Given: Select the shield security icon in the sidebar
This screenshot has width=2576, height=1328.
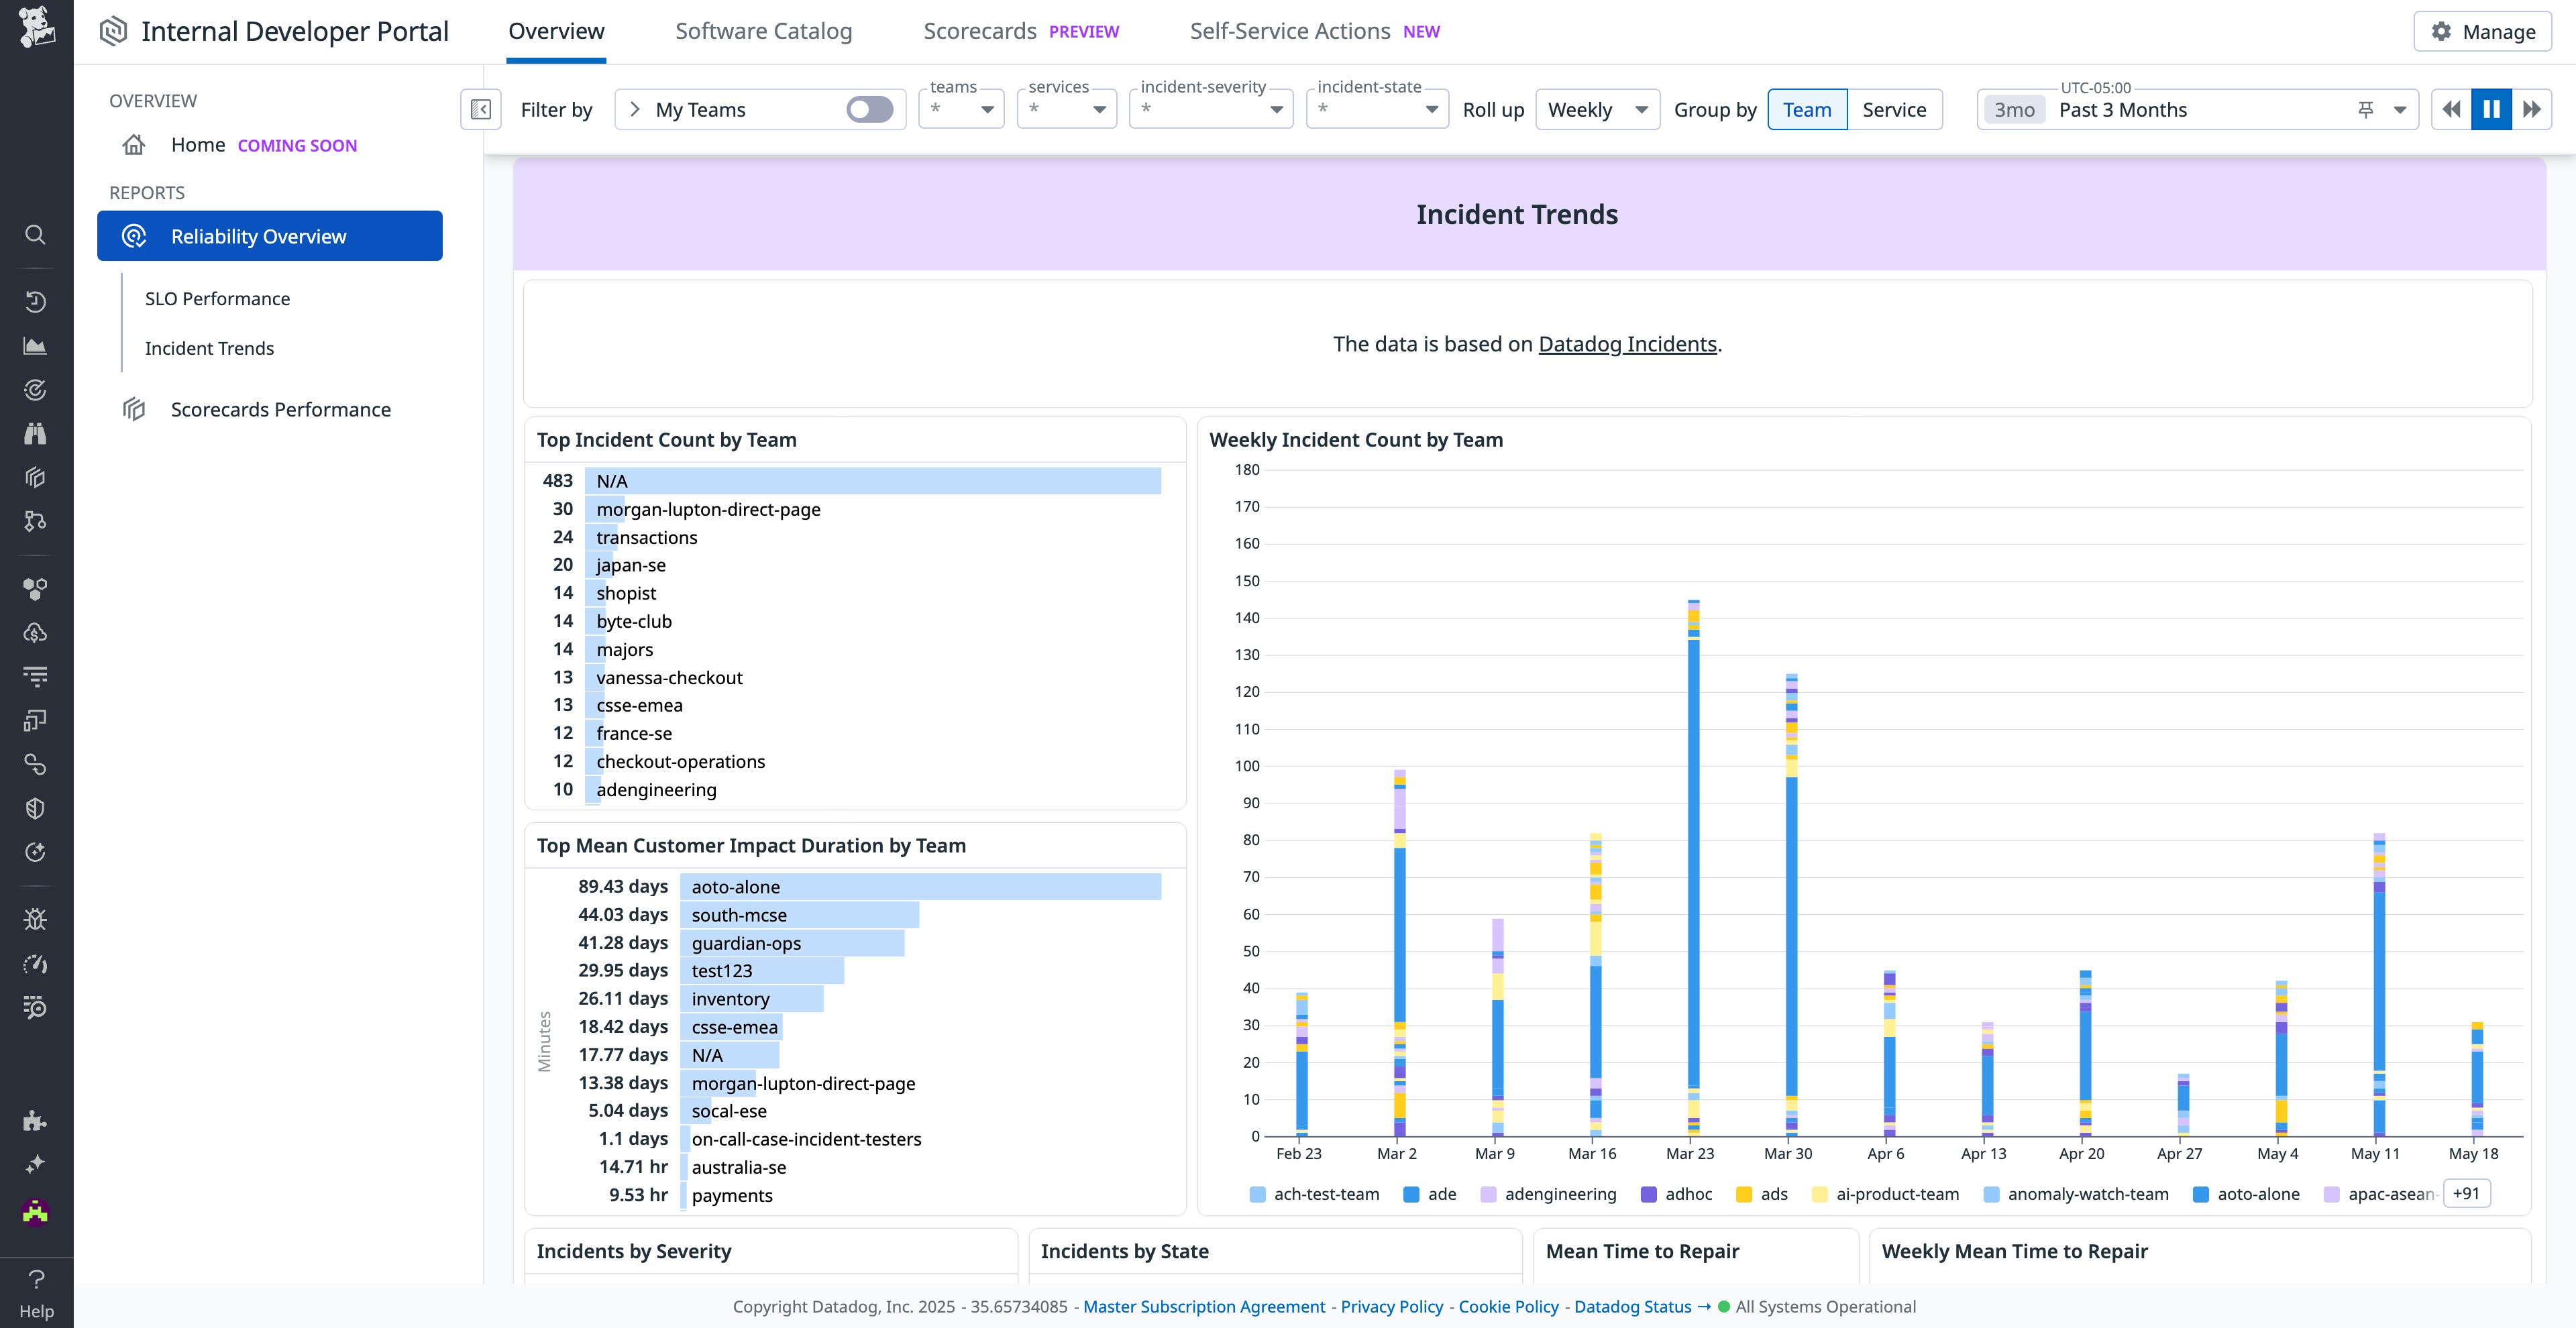Looking at the screenshot, I should click(x=35, y=808).
